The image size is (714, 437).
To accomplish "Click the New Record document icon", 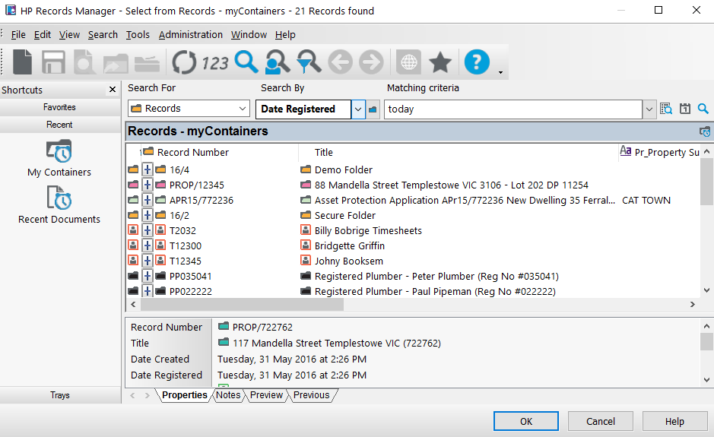I will coord(23,62).
